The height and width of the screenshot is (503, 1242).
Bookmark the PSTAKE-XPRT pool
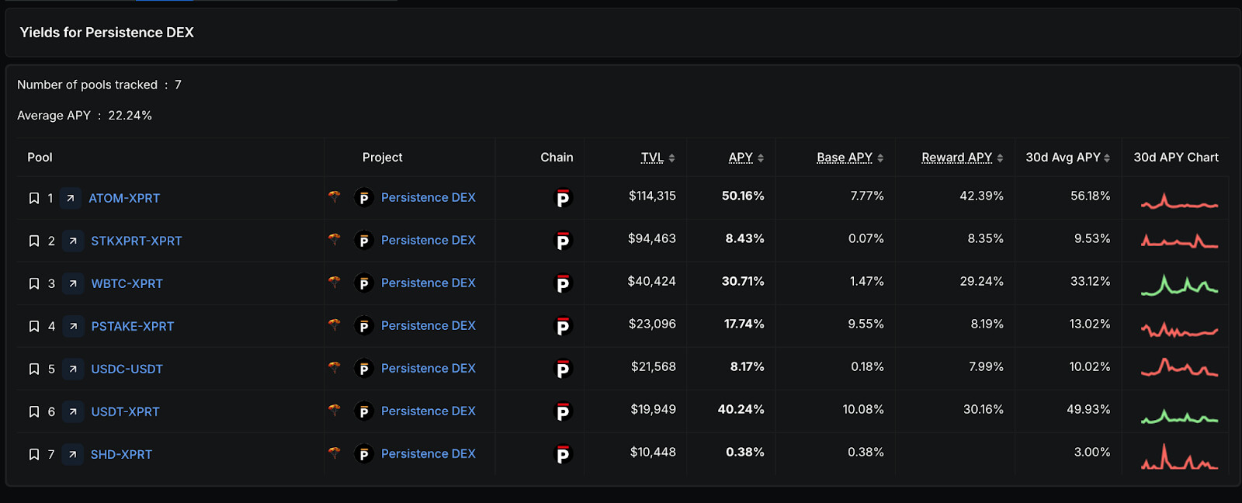point(34,326)
